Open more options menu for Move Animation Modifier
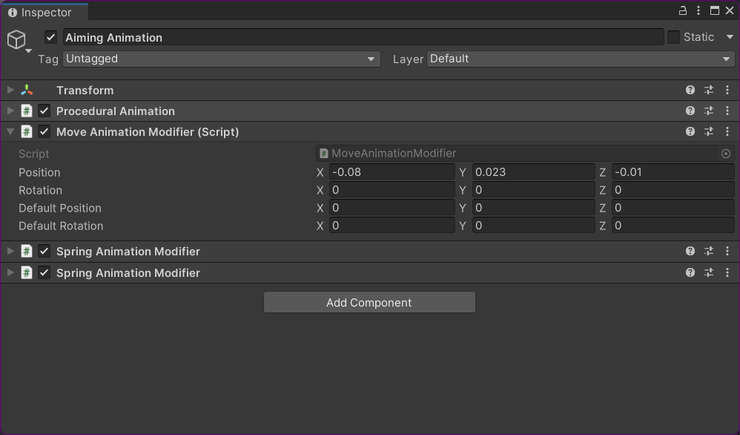 coord(727,131)
